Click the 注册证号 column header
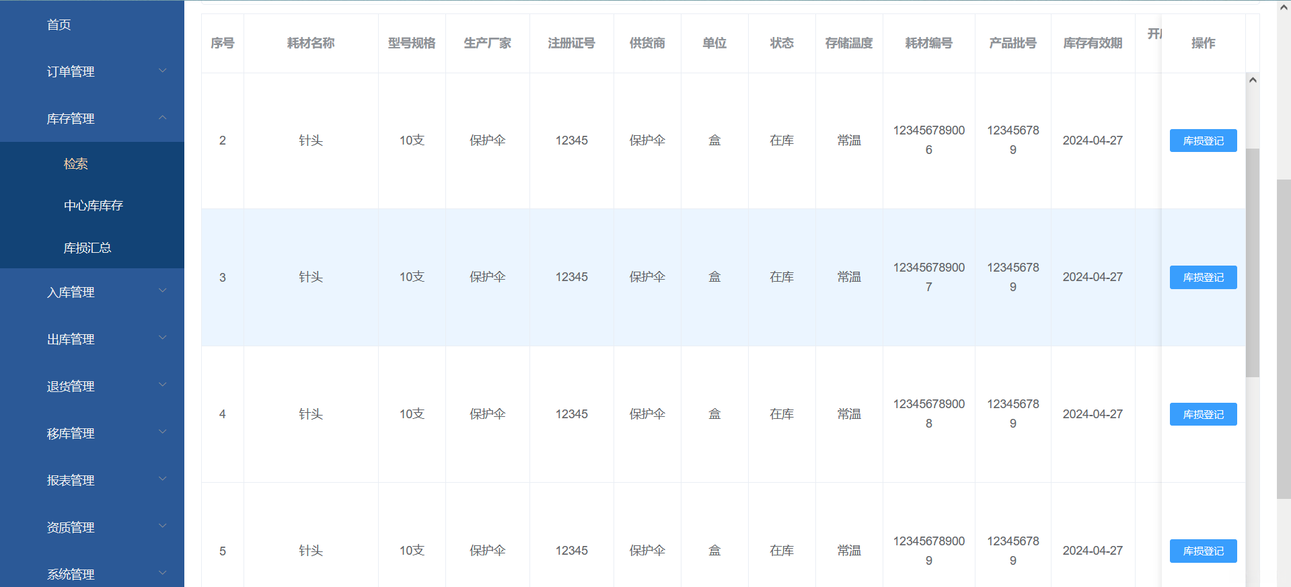This screenshot has width=1291, height=587. click(572, 43)
